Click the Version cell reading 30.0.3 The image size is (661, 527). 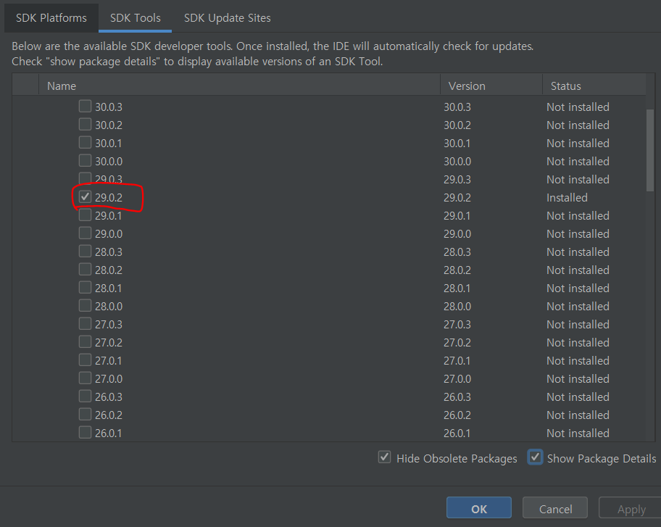click(x=457, y=107)
